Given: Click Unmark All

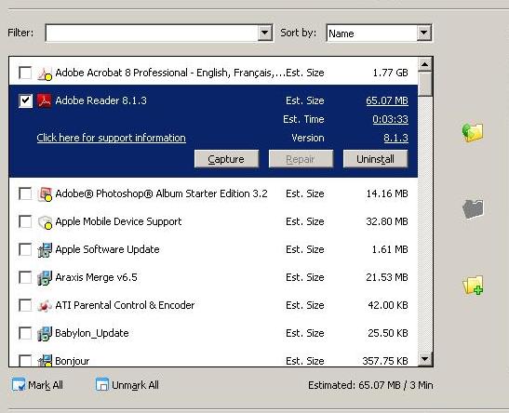Looking at the screenshot, I should (x=127, y=385).
